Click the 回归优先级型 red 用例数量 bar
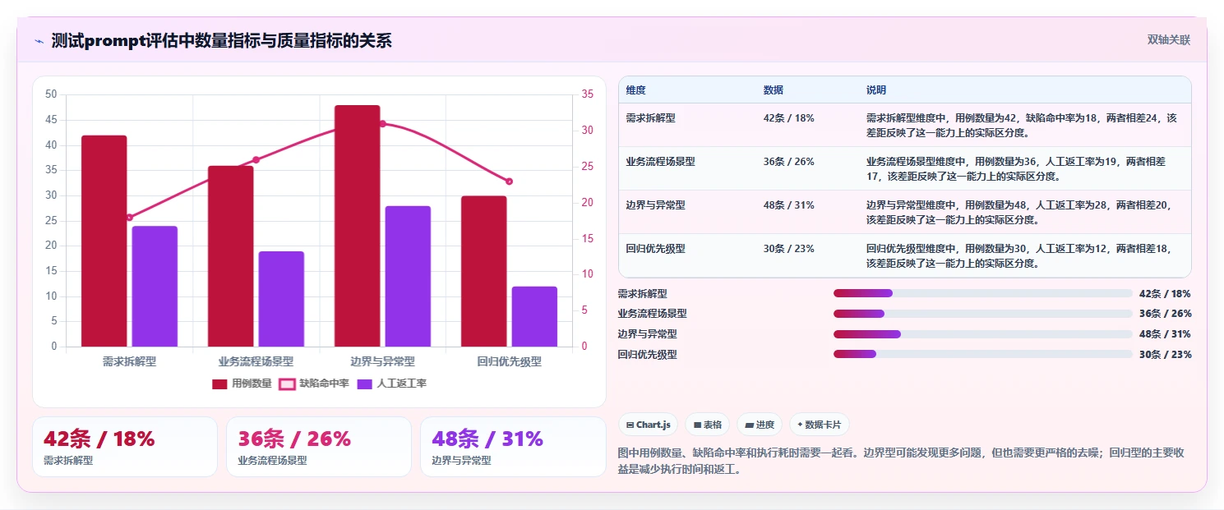Screen dimensions: 1224x510 (x=483, y=271)
